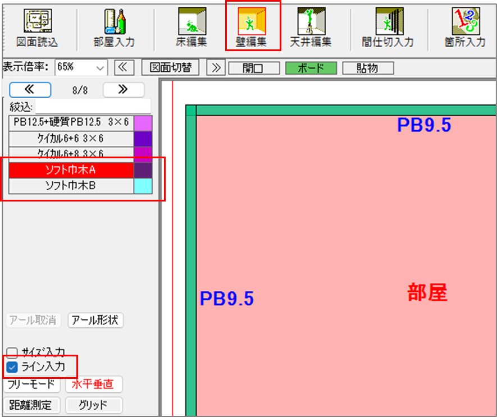Select the 部屋入力 room input tool

point(114,28)
